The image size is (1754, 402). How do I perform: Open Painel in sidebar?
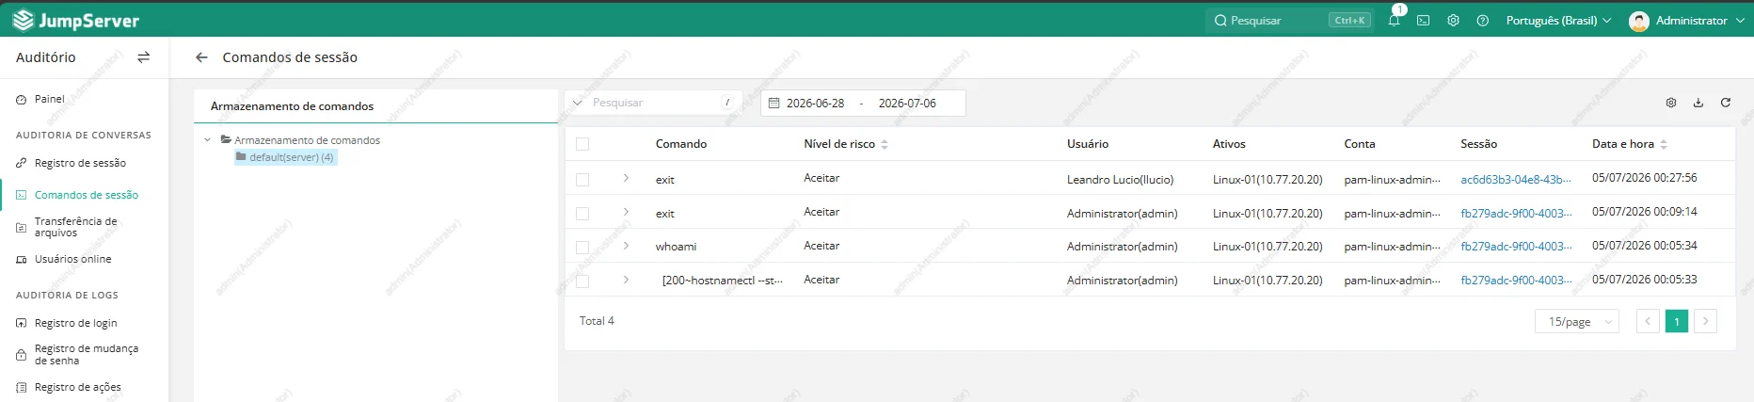coord(50,99)
